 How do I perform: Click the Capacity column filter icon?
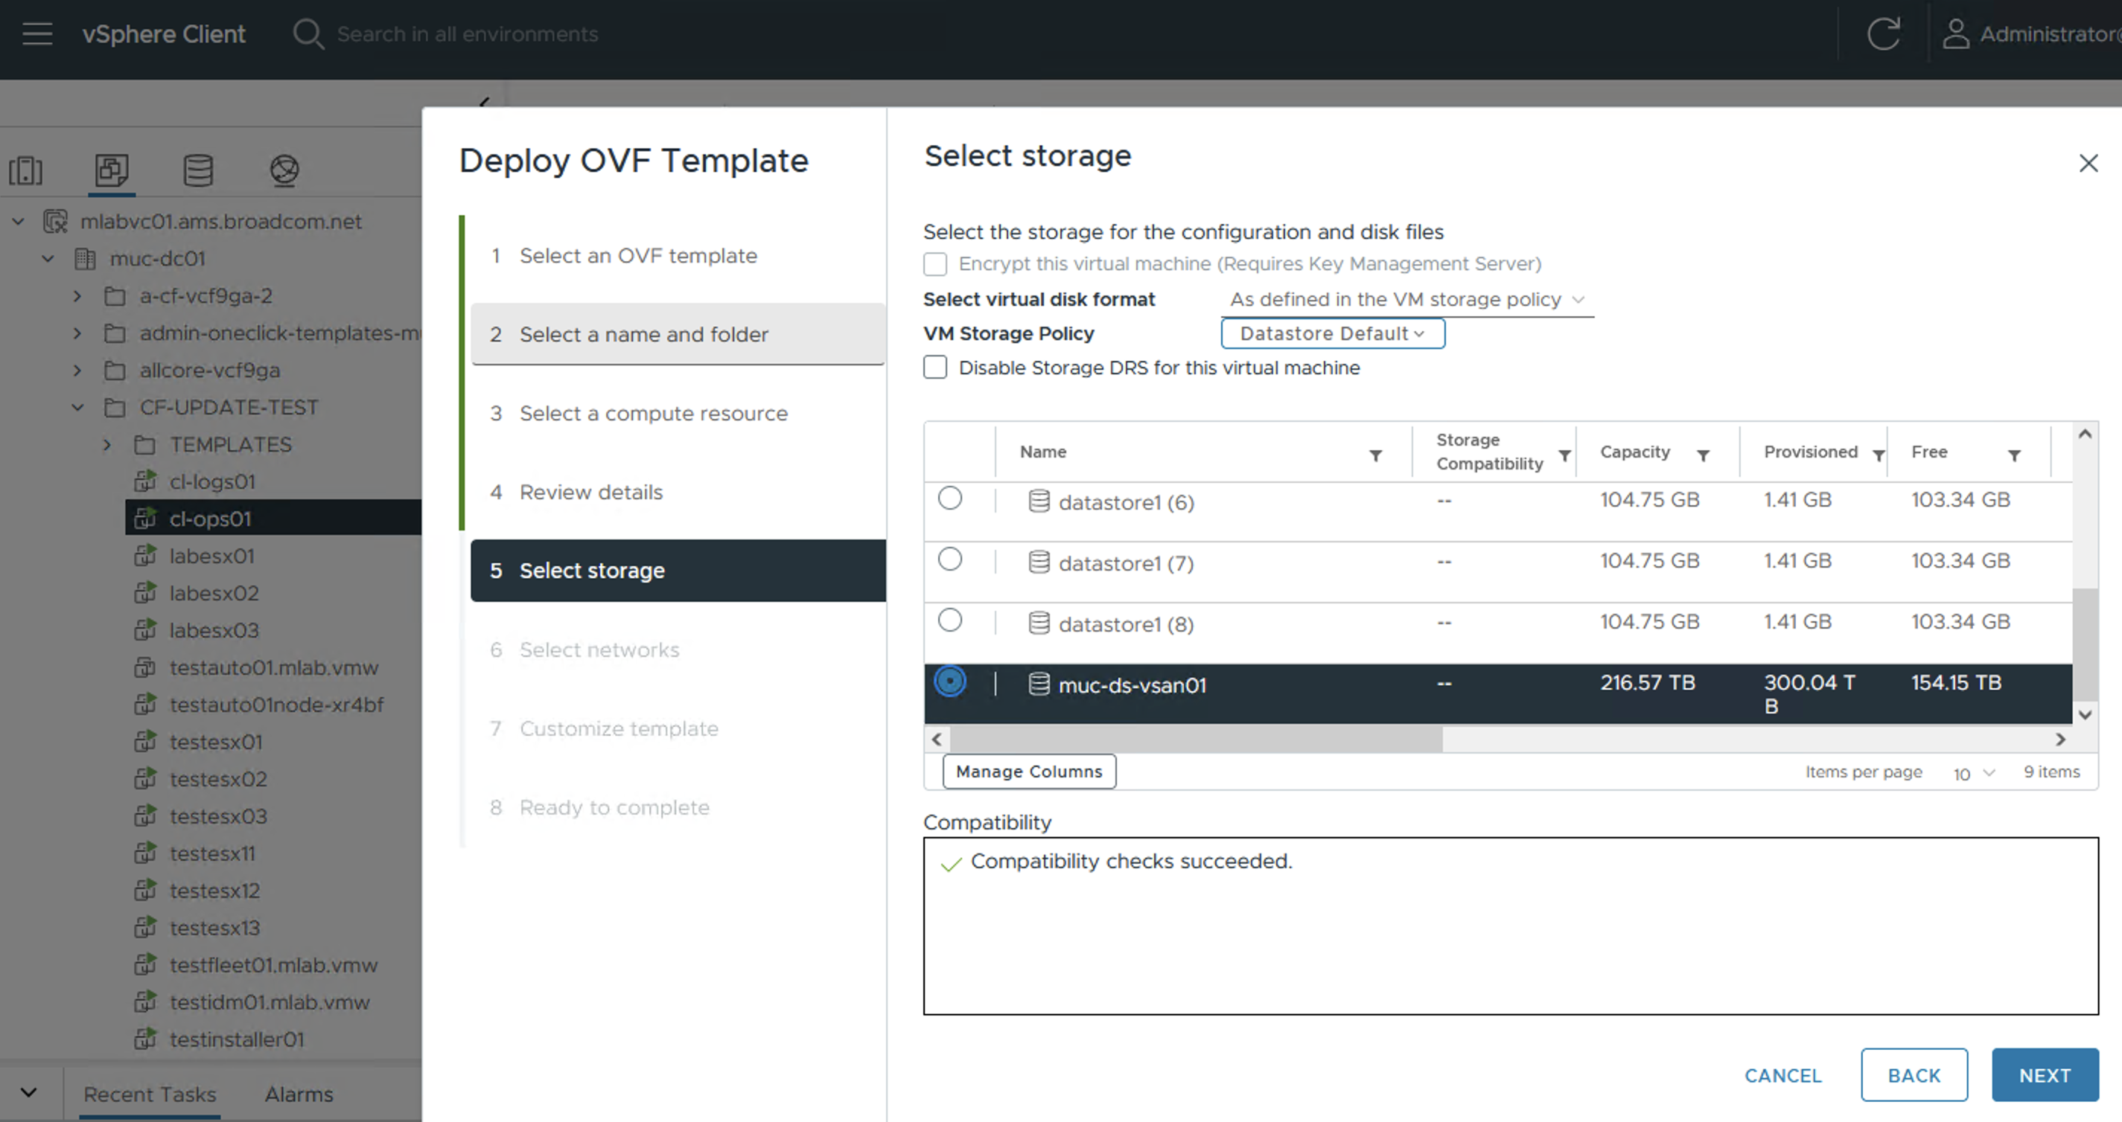(x=1704, y=455)
